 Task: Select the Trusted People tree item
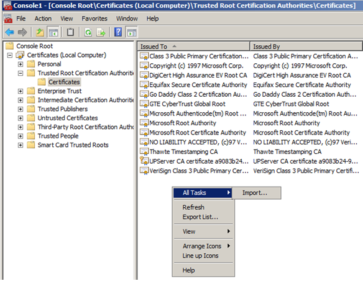coord(58,136)
